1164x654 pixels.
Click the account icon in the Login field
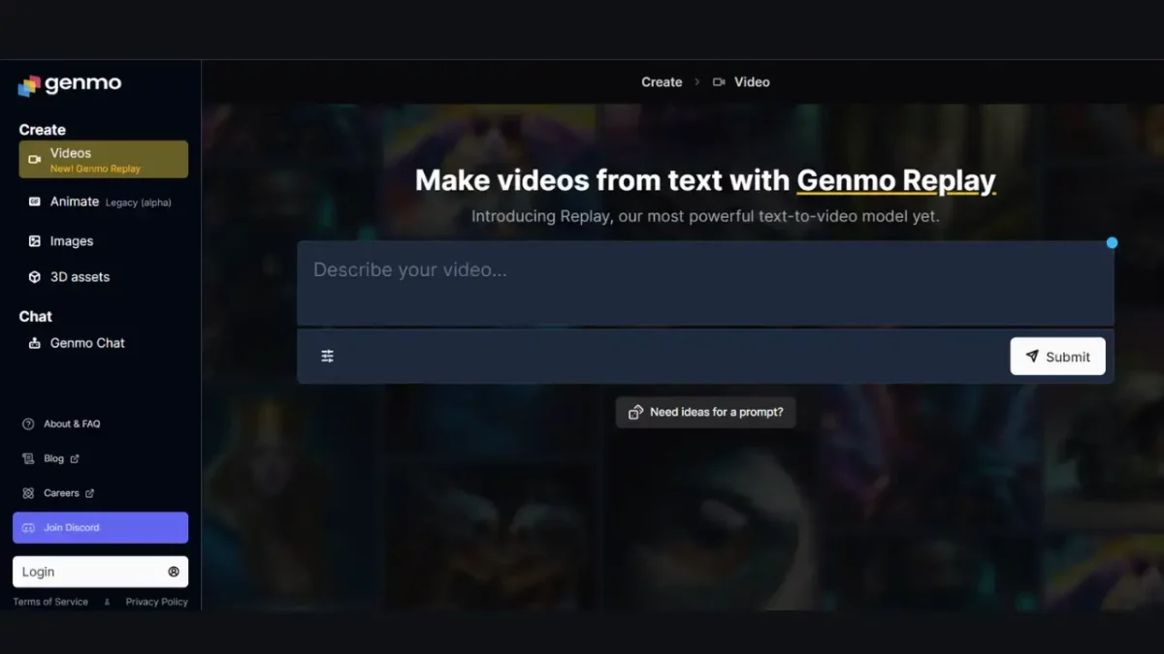point(172,572)
